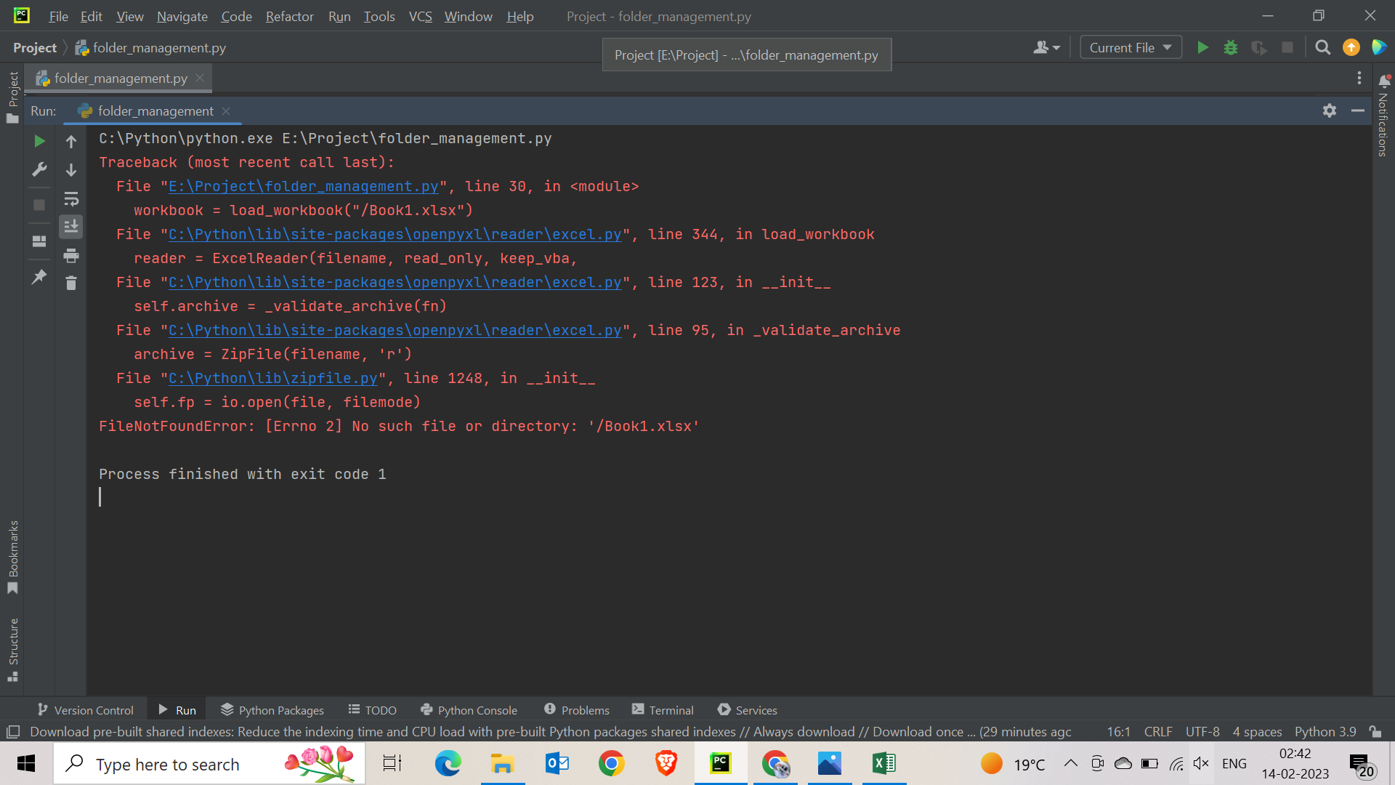
Task: Jump up the stack trace with up arrow
Action: [71, 142]
